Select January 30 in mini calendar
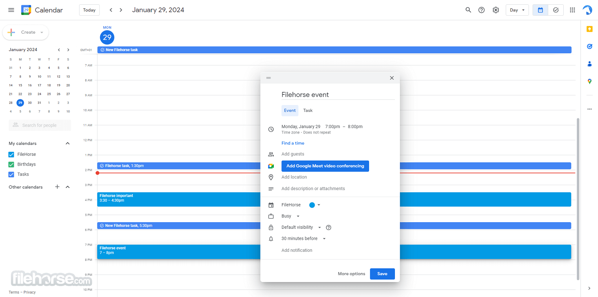The image size is (598, 297). tap(30, 103)
